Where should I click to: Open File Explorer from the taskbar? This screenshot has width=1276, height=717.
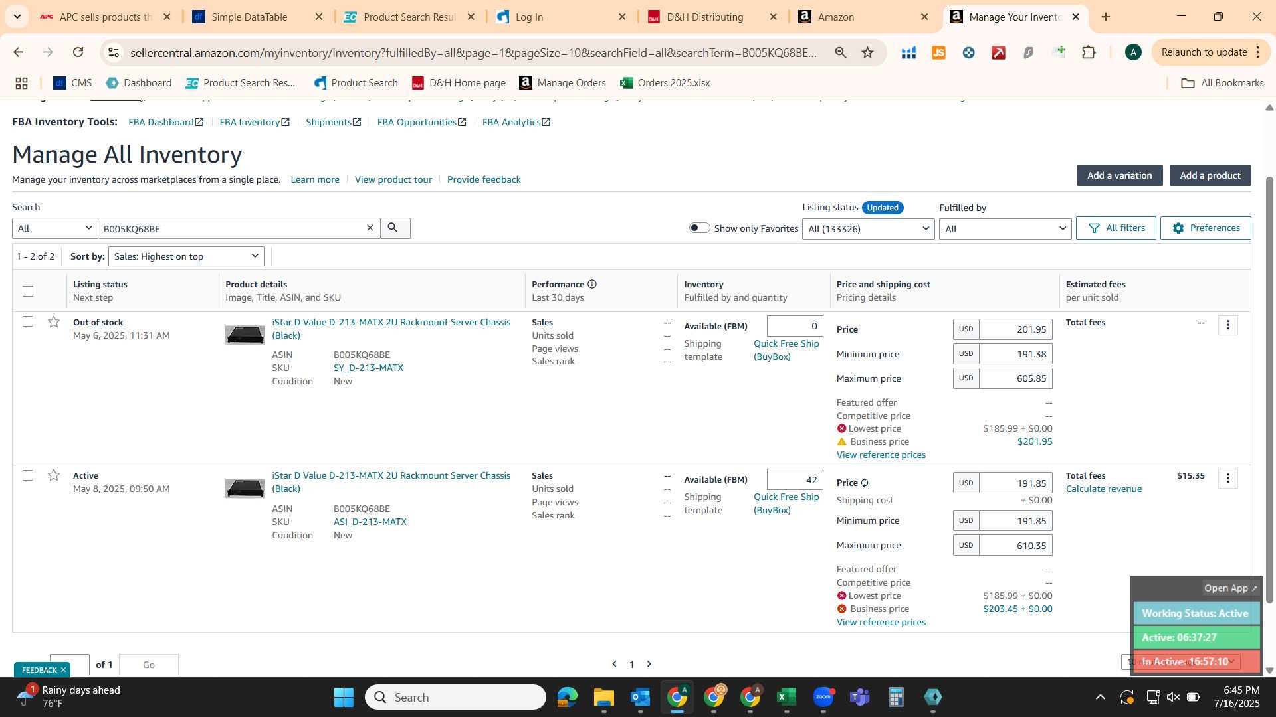pyautogui.click(x=603, y=697)
